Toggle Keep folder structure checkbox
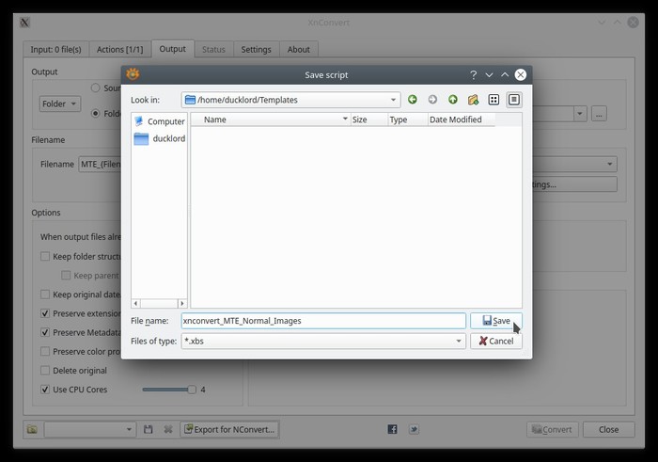The image size is (658, 462). click(45, 256)
